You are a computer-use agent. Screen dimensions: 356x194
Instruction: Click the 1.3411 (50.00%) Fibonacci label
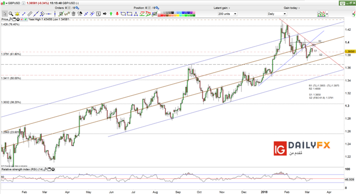[11, 78]
